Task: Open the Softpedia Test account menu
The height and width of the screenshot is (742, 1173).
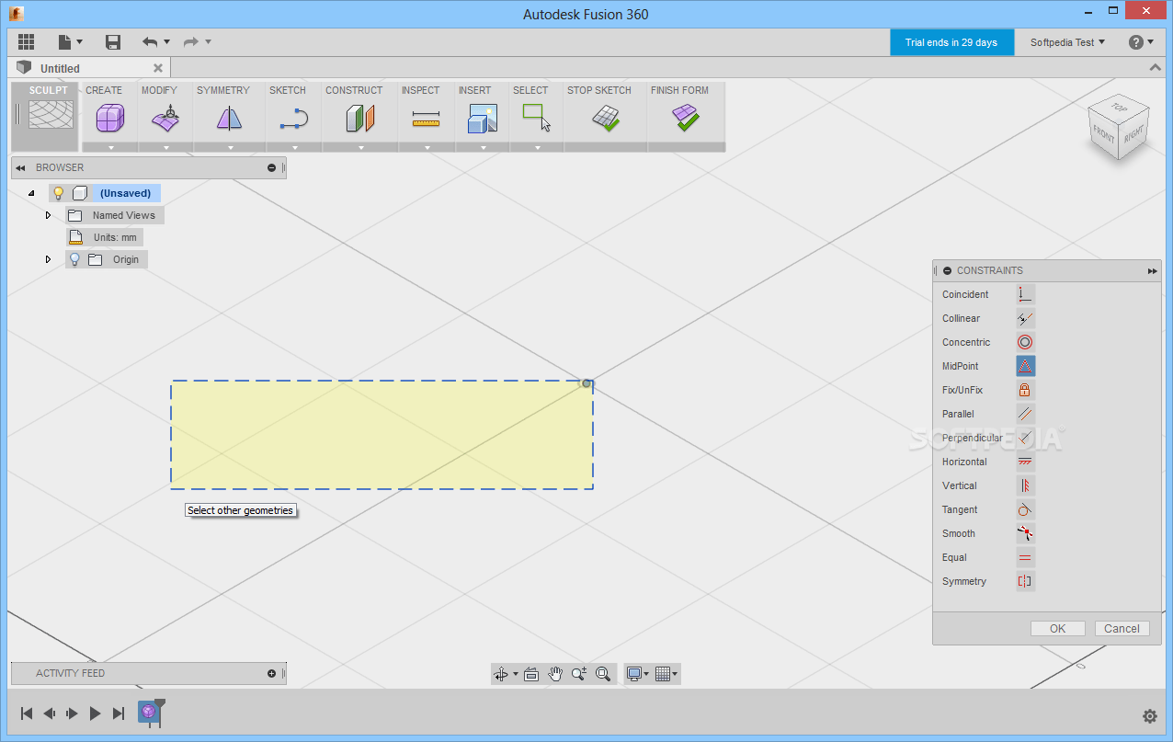Action: tap(1067, 42)
